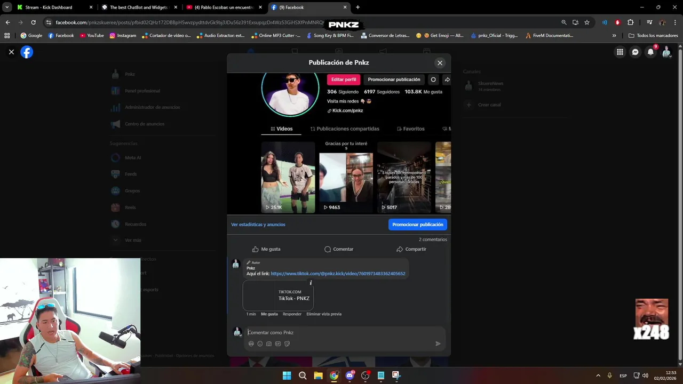683x384 pixels.
Task: Close the Publicación de Pnkz dialog
Action: click(440, 63)
